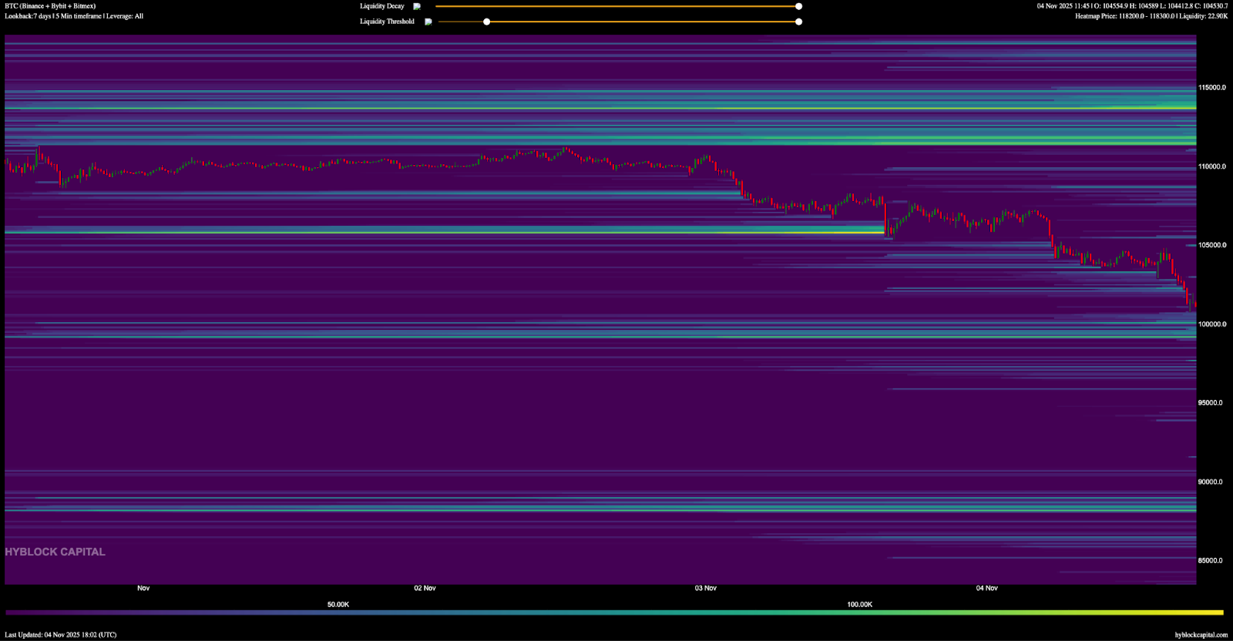
Task: Click the yellow end of liquidity color bar
Action: [x=1216, y=613]
